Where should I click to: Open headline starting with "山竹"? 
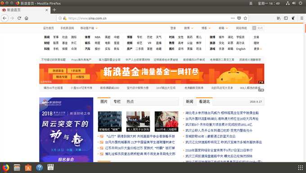[140, 136]
